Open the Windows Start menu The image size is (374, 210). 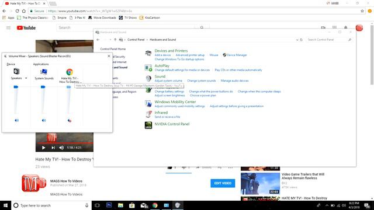5,205
